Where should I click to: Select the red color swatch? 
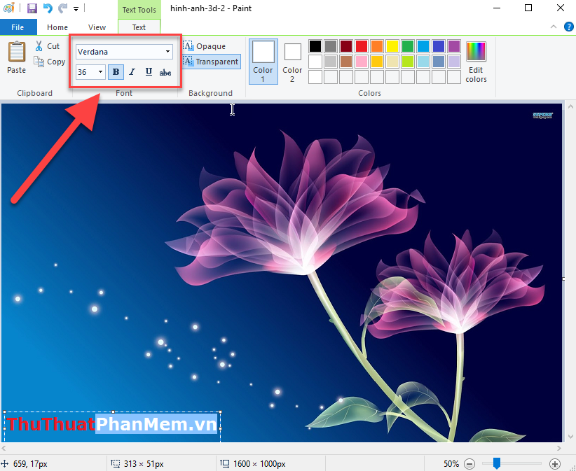coord(362,45)
